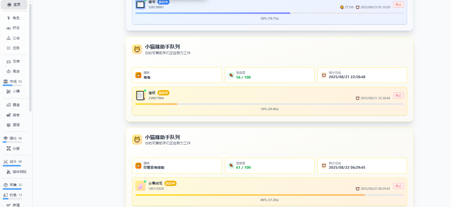Click the battle level number 98
Screen dimensions: 451x207
coord(20,162)
